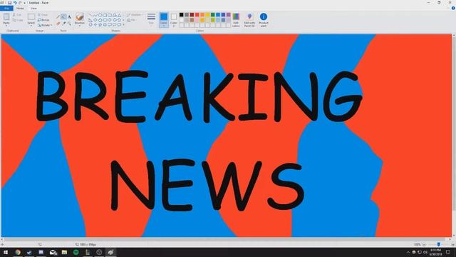Pick the black color swatch
The width and height of the screenshot is (456, 257).
point(181,14)
